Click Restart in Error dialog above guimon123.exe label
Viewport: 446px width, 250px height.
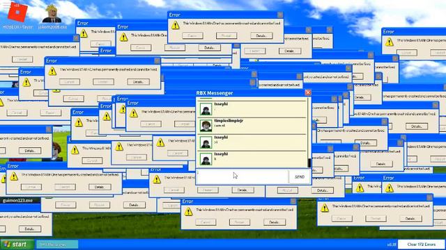click(65, 187)
